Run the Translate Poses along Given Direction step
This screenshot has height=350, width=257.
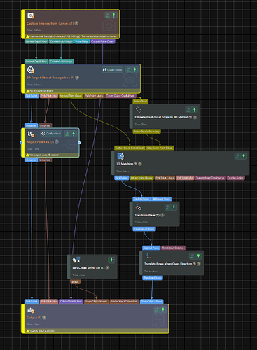(x=198, y=256)
